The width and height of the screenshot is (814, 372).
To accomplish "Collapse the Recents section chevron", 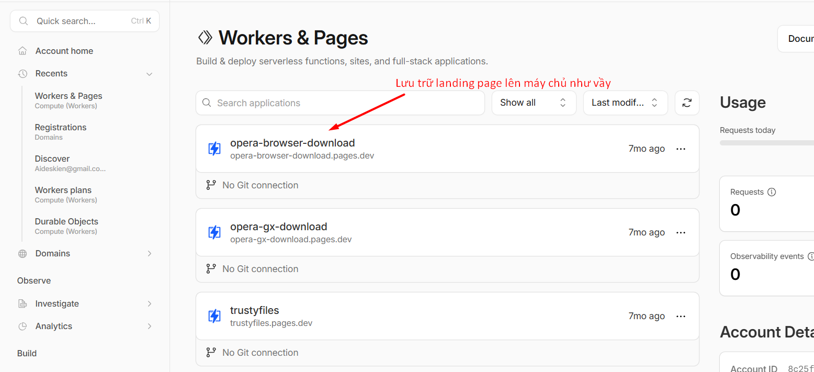I will point(150,74).
